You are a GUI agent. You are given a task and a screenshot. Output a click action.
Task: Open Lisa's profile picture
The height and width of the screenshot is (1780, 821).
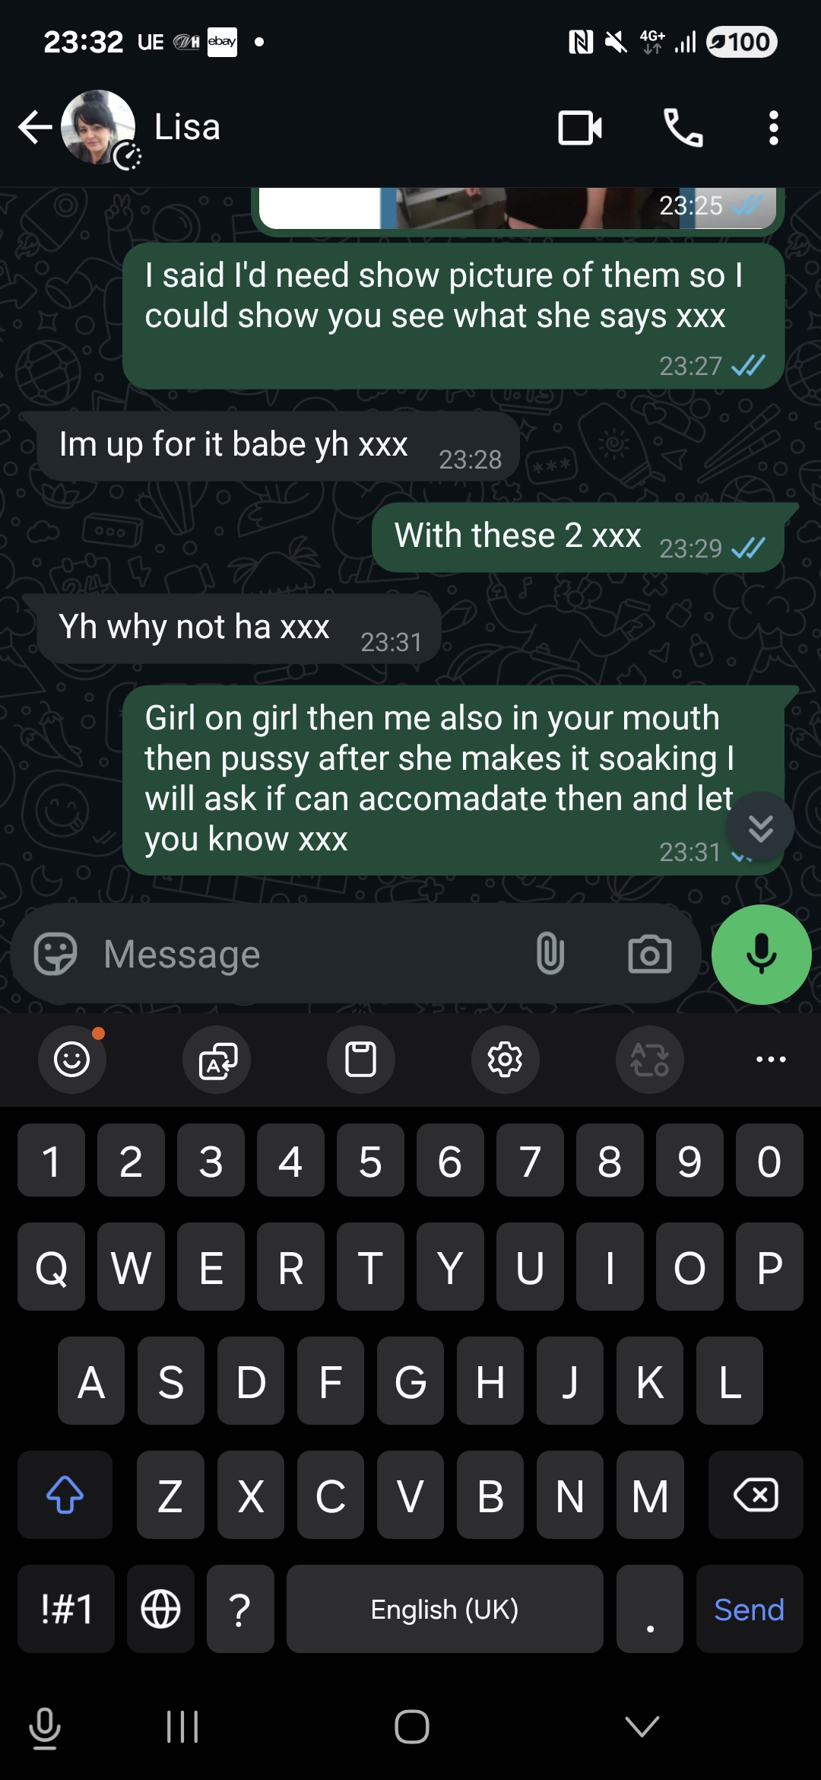[98, 127]
